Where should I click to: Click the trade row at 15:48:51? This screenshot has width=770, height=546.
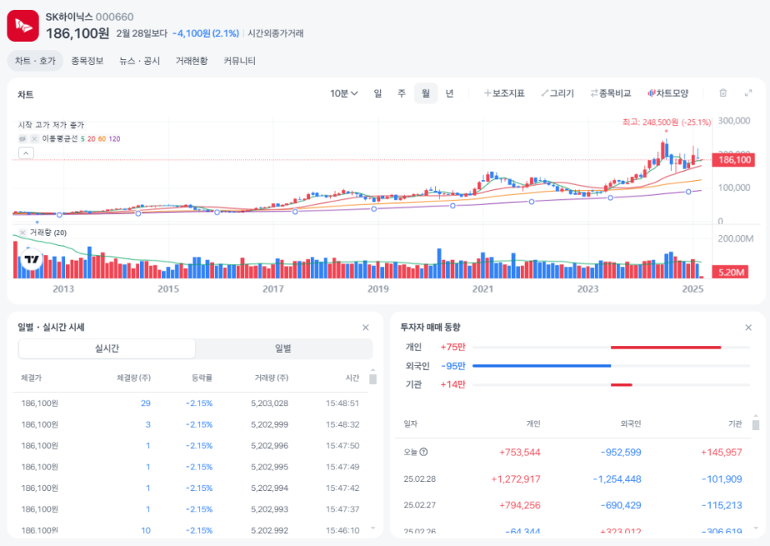[191, 404]
